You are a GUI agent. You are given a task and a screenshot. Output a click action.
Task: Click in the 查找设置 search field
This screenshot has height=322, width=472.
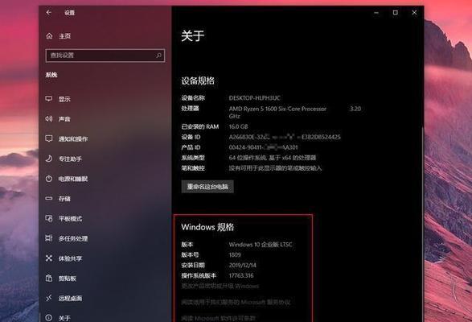click(x=105, y=56)
